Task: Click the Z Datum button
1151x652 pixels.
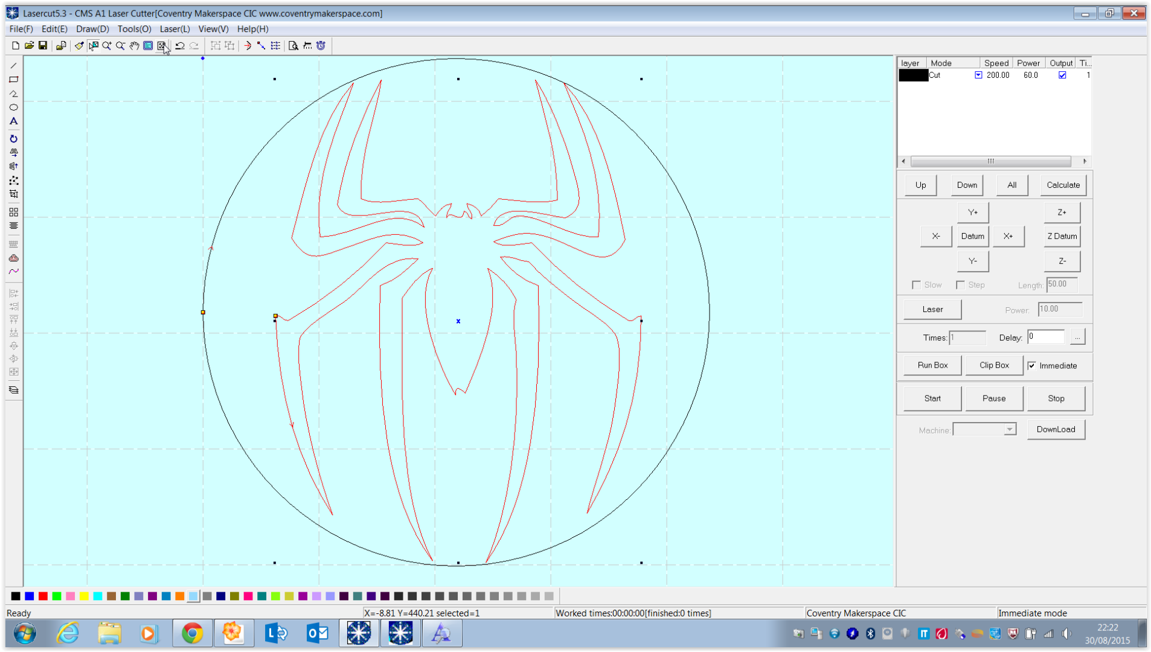Action: click(x=1062, y=236)
